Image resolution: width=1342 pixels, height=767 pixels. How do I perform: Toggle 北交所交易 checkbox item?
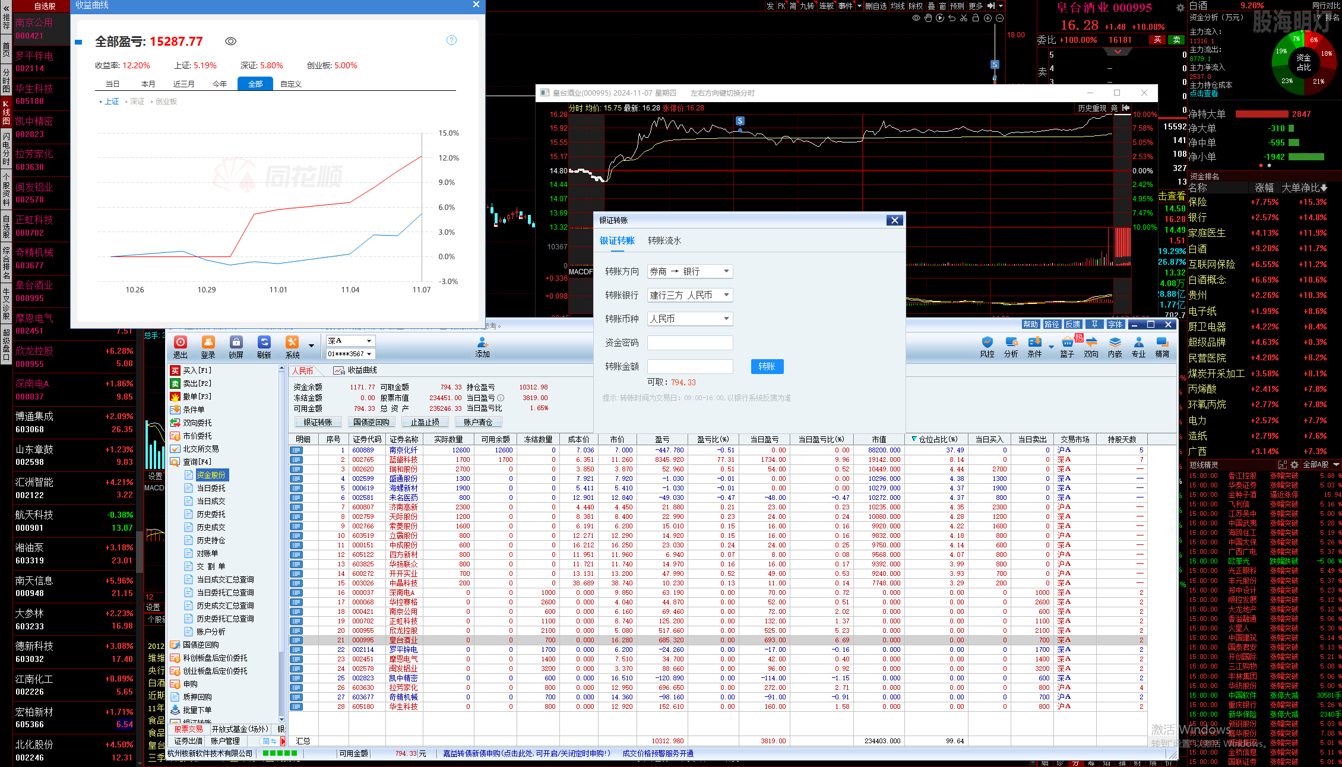pos(175,449)
